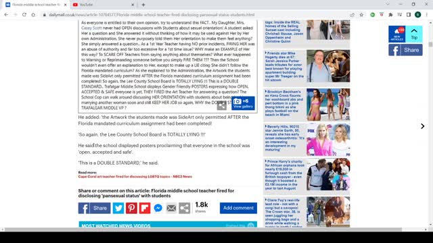Share article on Facebook below the text

(94, 208)
